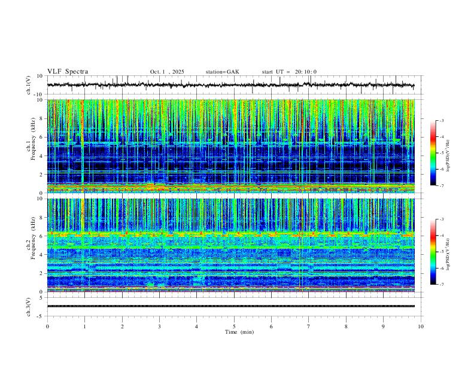Click the ch.1 "Frequency (kHz)" axis label
The image size is (474, 366).
[34, 139]
